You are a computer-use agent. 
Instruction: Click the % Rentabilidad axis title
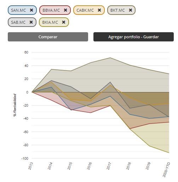tap(15, 105)
